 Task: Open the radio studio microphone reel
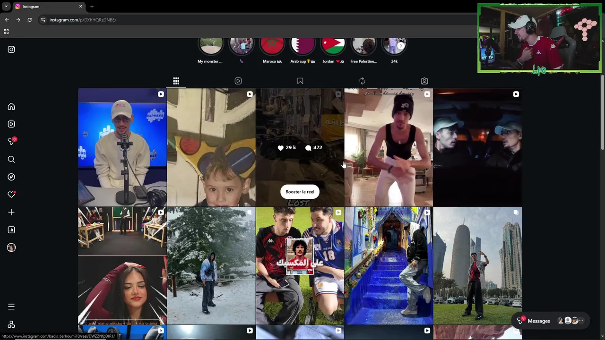122,147
